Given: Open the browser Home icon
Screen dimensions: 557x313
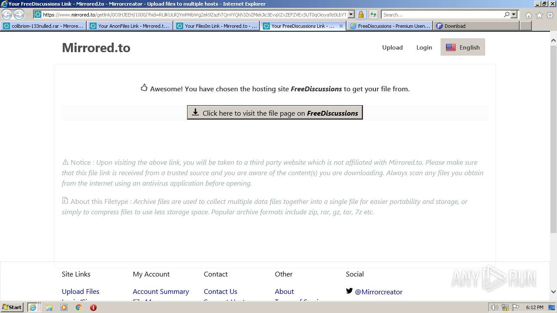Looking at the screenshot, I should pos(528,15).
